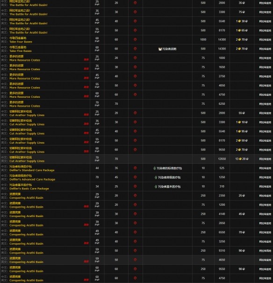Open the Take Four Bases quest link
This screenshot has height=283, width=273.
(x=21, y=42)
